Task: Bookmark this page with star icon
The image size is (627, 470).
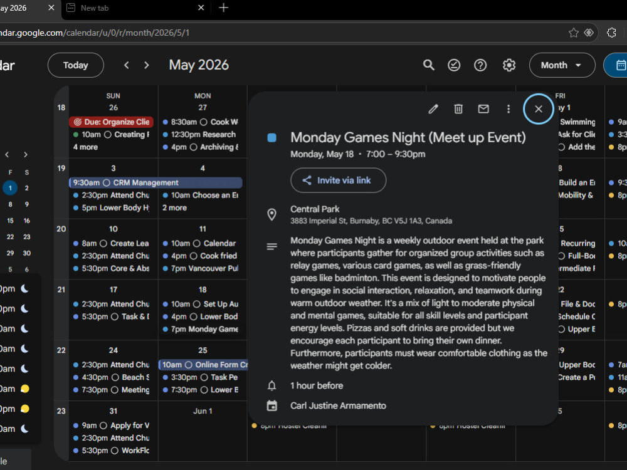Action: pos(574,33)
